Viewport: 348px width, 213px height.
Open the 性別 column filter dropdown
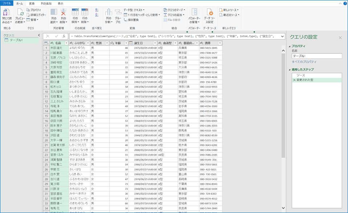click(107, 43)
